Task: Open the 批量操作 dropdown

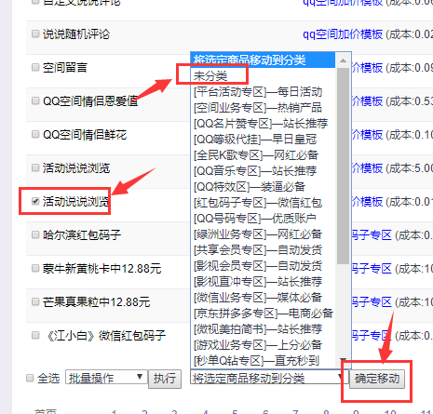Action: tap(106, 378)
